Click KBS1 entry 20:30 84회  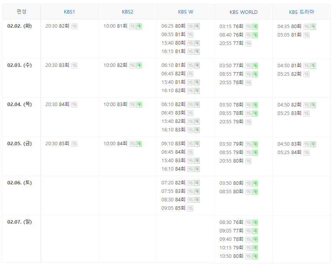point(57,104)
